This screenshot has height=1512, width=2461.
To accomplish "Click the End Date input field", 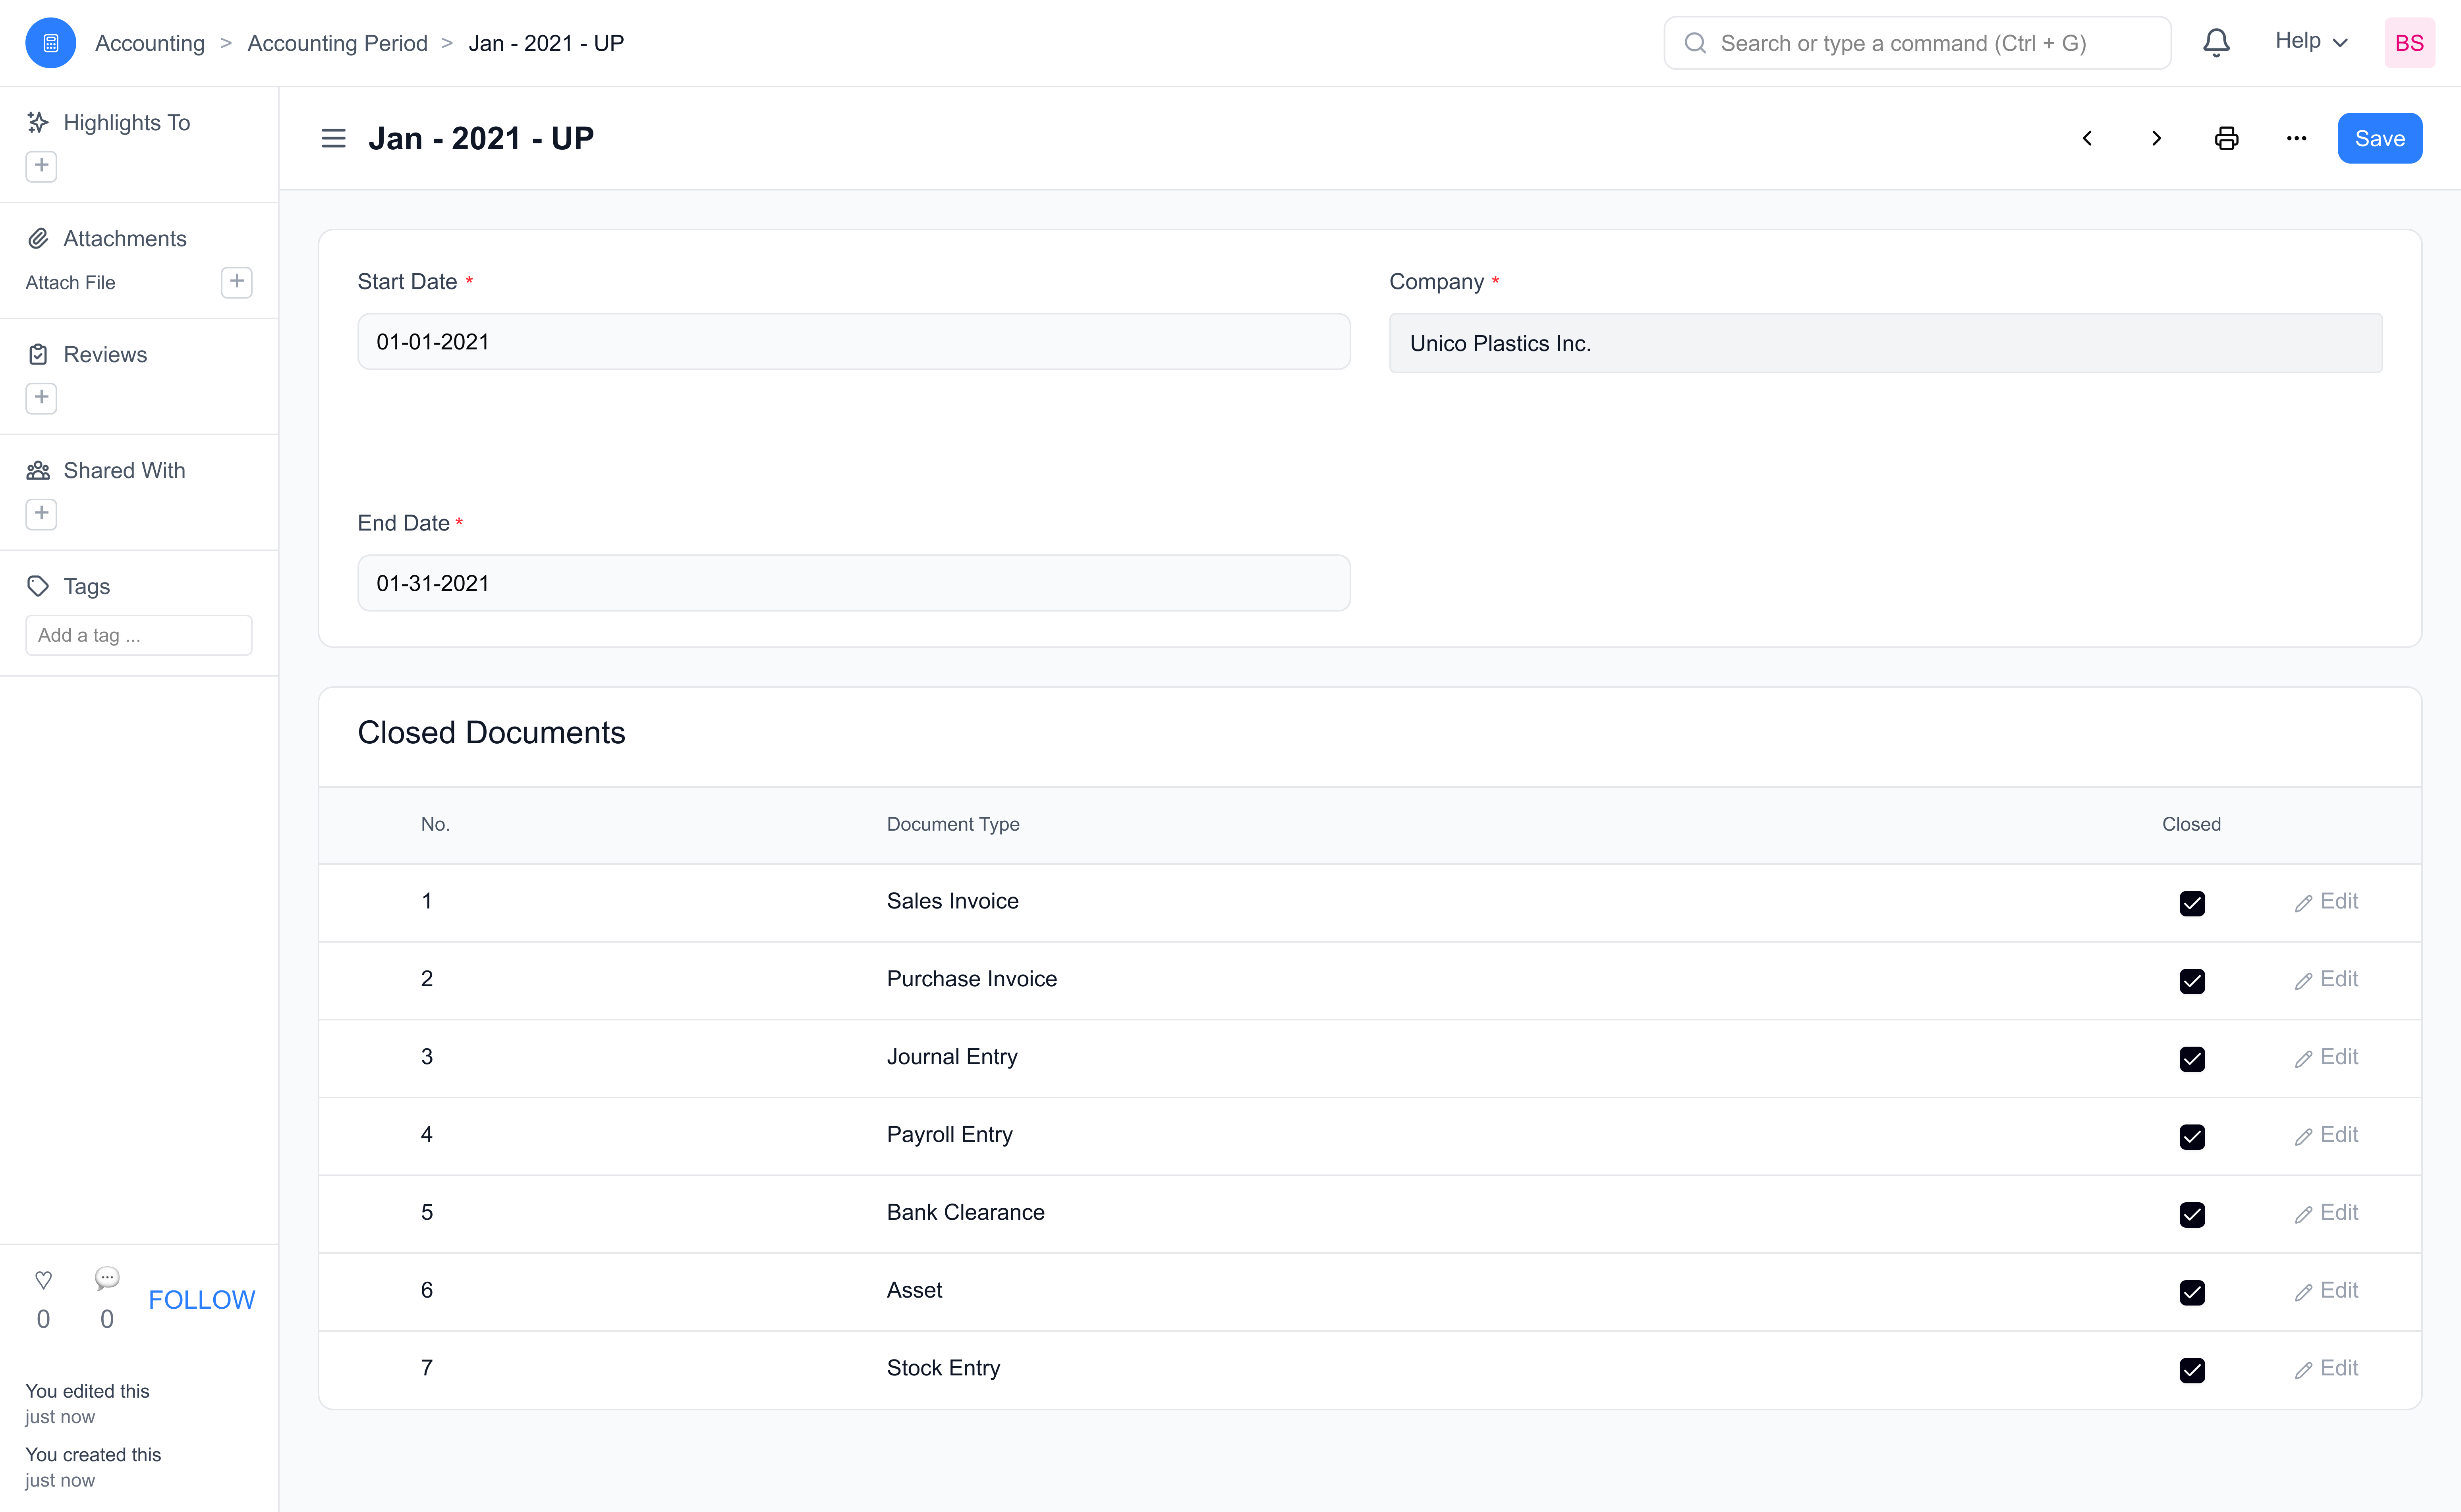I will [x=853, y=583].
